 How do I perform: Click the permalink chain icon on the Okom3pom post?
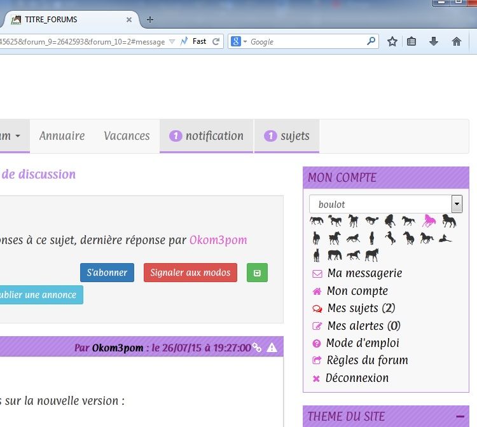pyautogui.click(x=257, y=348)
